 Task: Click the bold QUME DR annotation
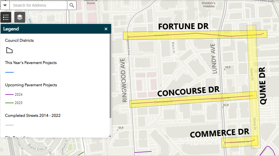coord(263,86)
